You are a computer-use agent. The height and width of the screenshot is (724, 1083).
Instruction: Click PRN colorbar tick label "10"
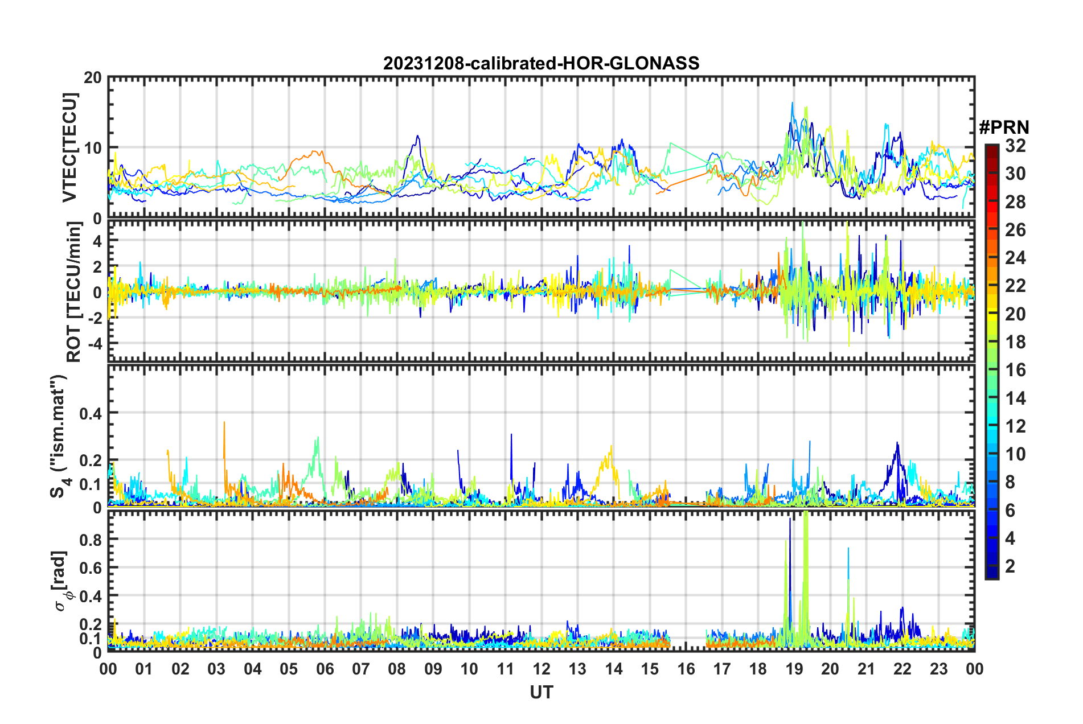1015,454
